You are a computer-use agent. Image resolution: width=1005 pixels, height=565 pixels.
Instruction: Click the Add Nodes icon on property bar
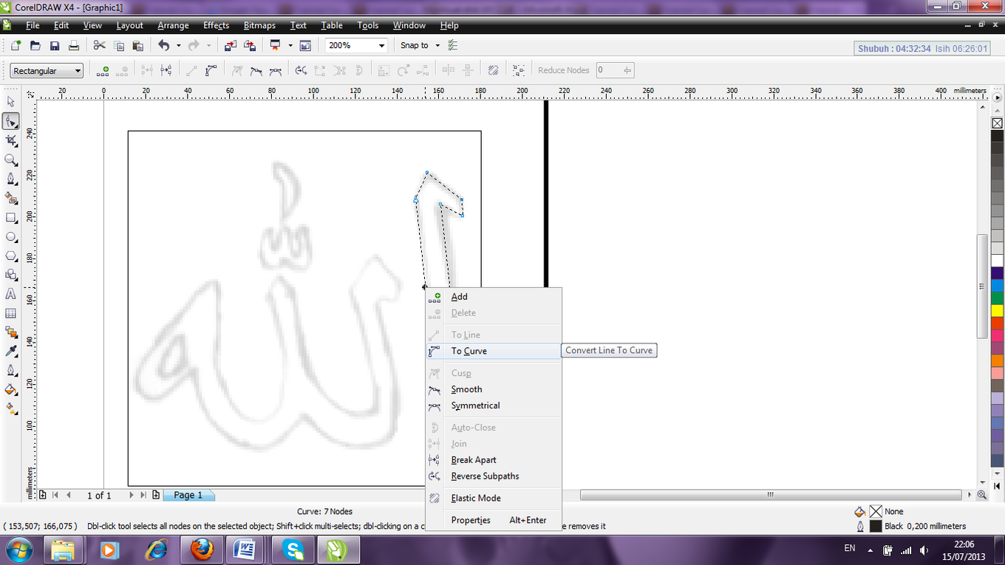pyautogui.click(x=102, y=70)
